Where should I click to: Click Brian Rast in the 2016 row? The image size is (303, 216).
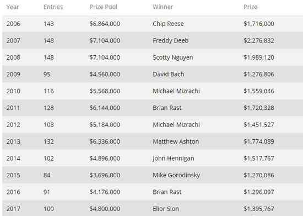tap(167, 192)
